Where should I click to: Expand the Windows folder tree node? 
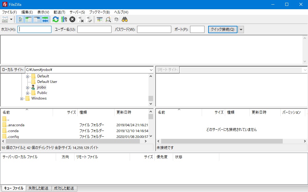(x=22, y=99)
